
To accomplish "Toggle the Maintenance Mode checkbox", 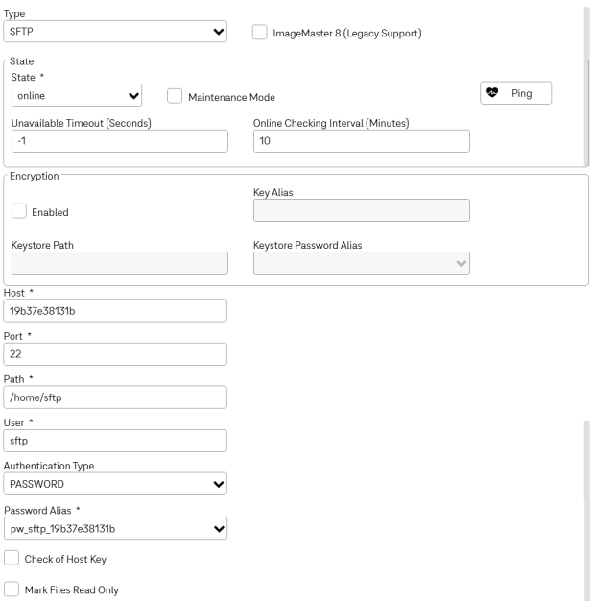I will (175, 96).
